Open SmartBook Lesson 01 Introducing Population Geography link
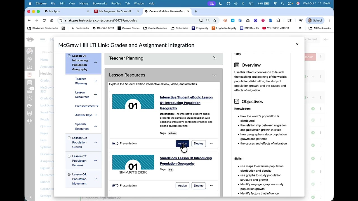 pos(186,161)
